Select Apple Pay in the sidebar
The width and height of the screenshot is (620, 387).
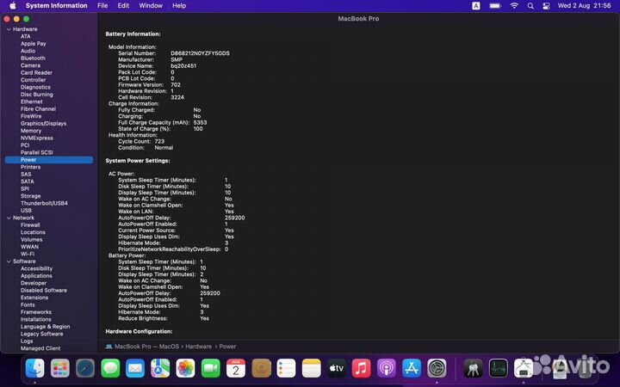coord(34,44)
